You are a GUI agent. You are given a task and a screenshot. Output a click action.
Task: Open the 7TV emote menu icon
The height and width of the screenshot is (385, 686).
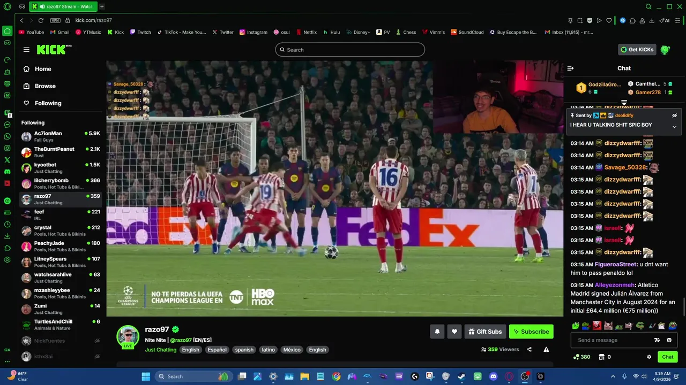coord(657,340)
